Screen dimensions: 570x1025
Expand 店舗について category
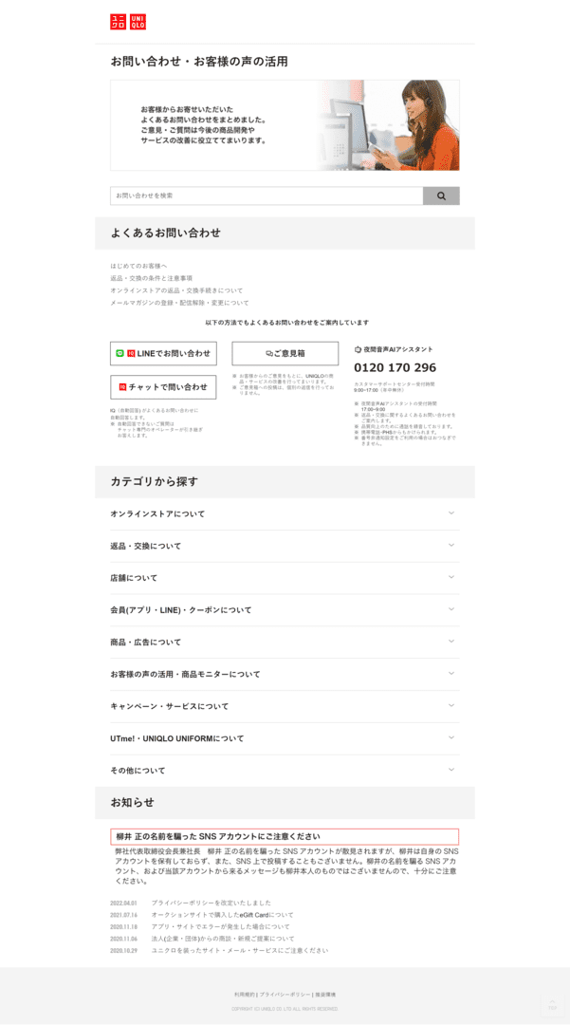click(x=285, y=578)
